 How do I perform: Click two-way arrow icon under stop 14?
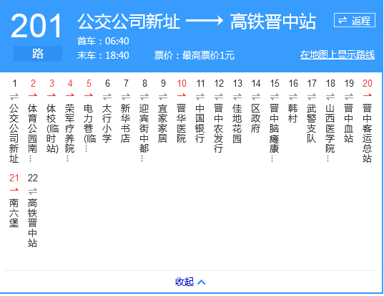pyautogui.click(x=256, y=97)
